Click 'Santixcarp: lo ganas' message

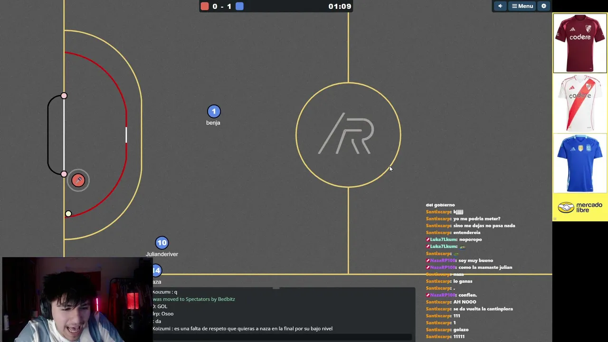pyautogui.click(x=449, y=281)
